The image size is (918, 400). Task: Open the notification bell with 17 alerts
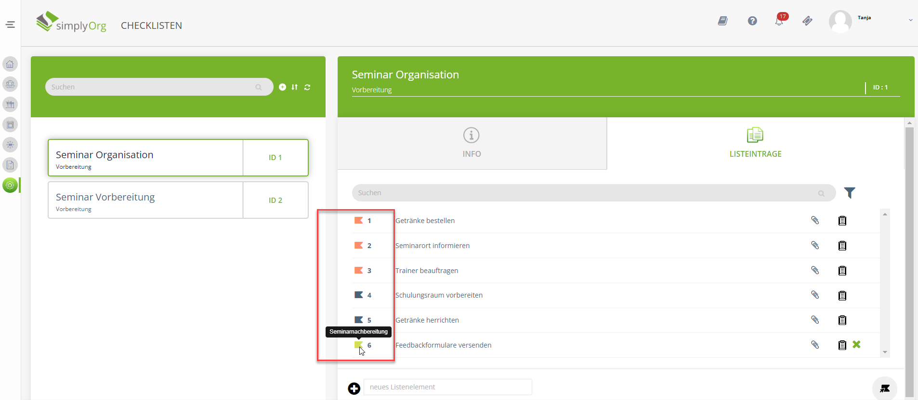779,21
